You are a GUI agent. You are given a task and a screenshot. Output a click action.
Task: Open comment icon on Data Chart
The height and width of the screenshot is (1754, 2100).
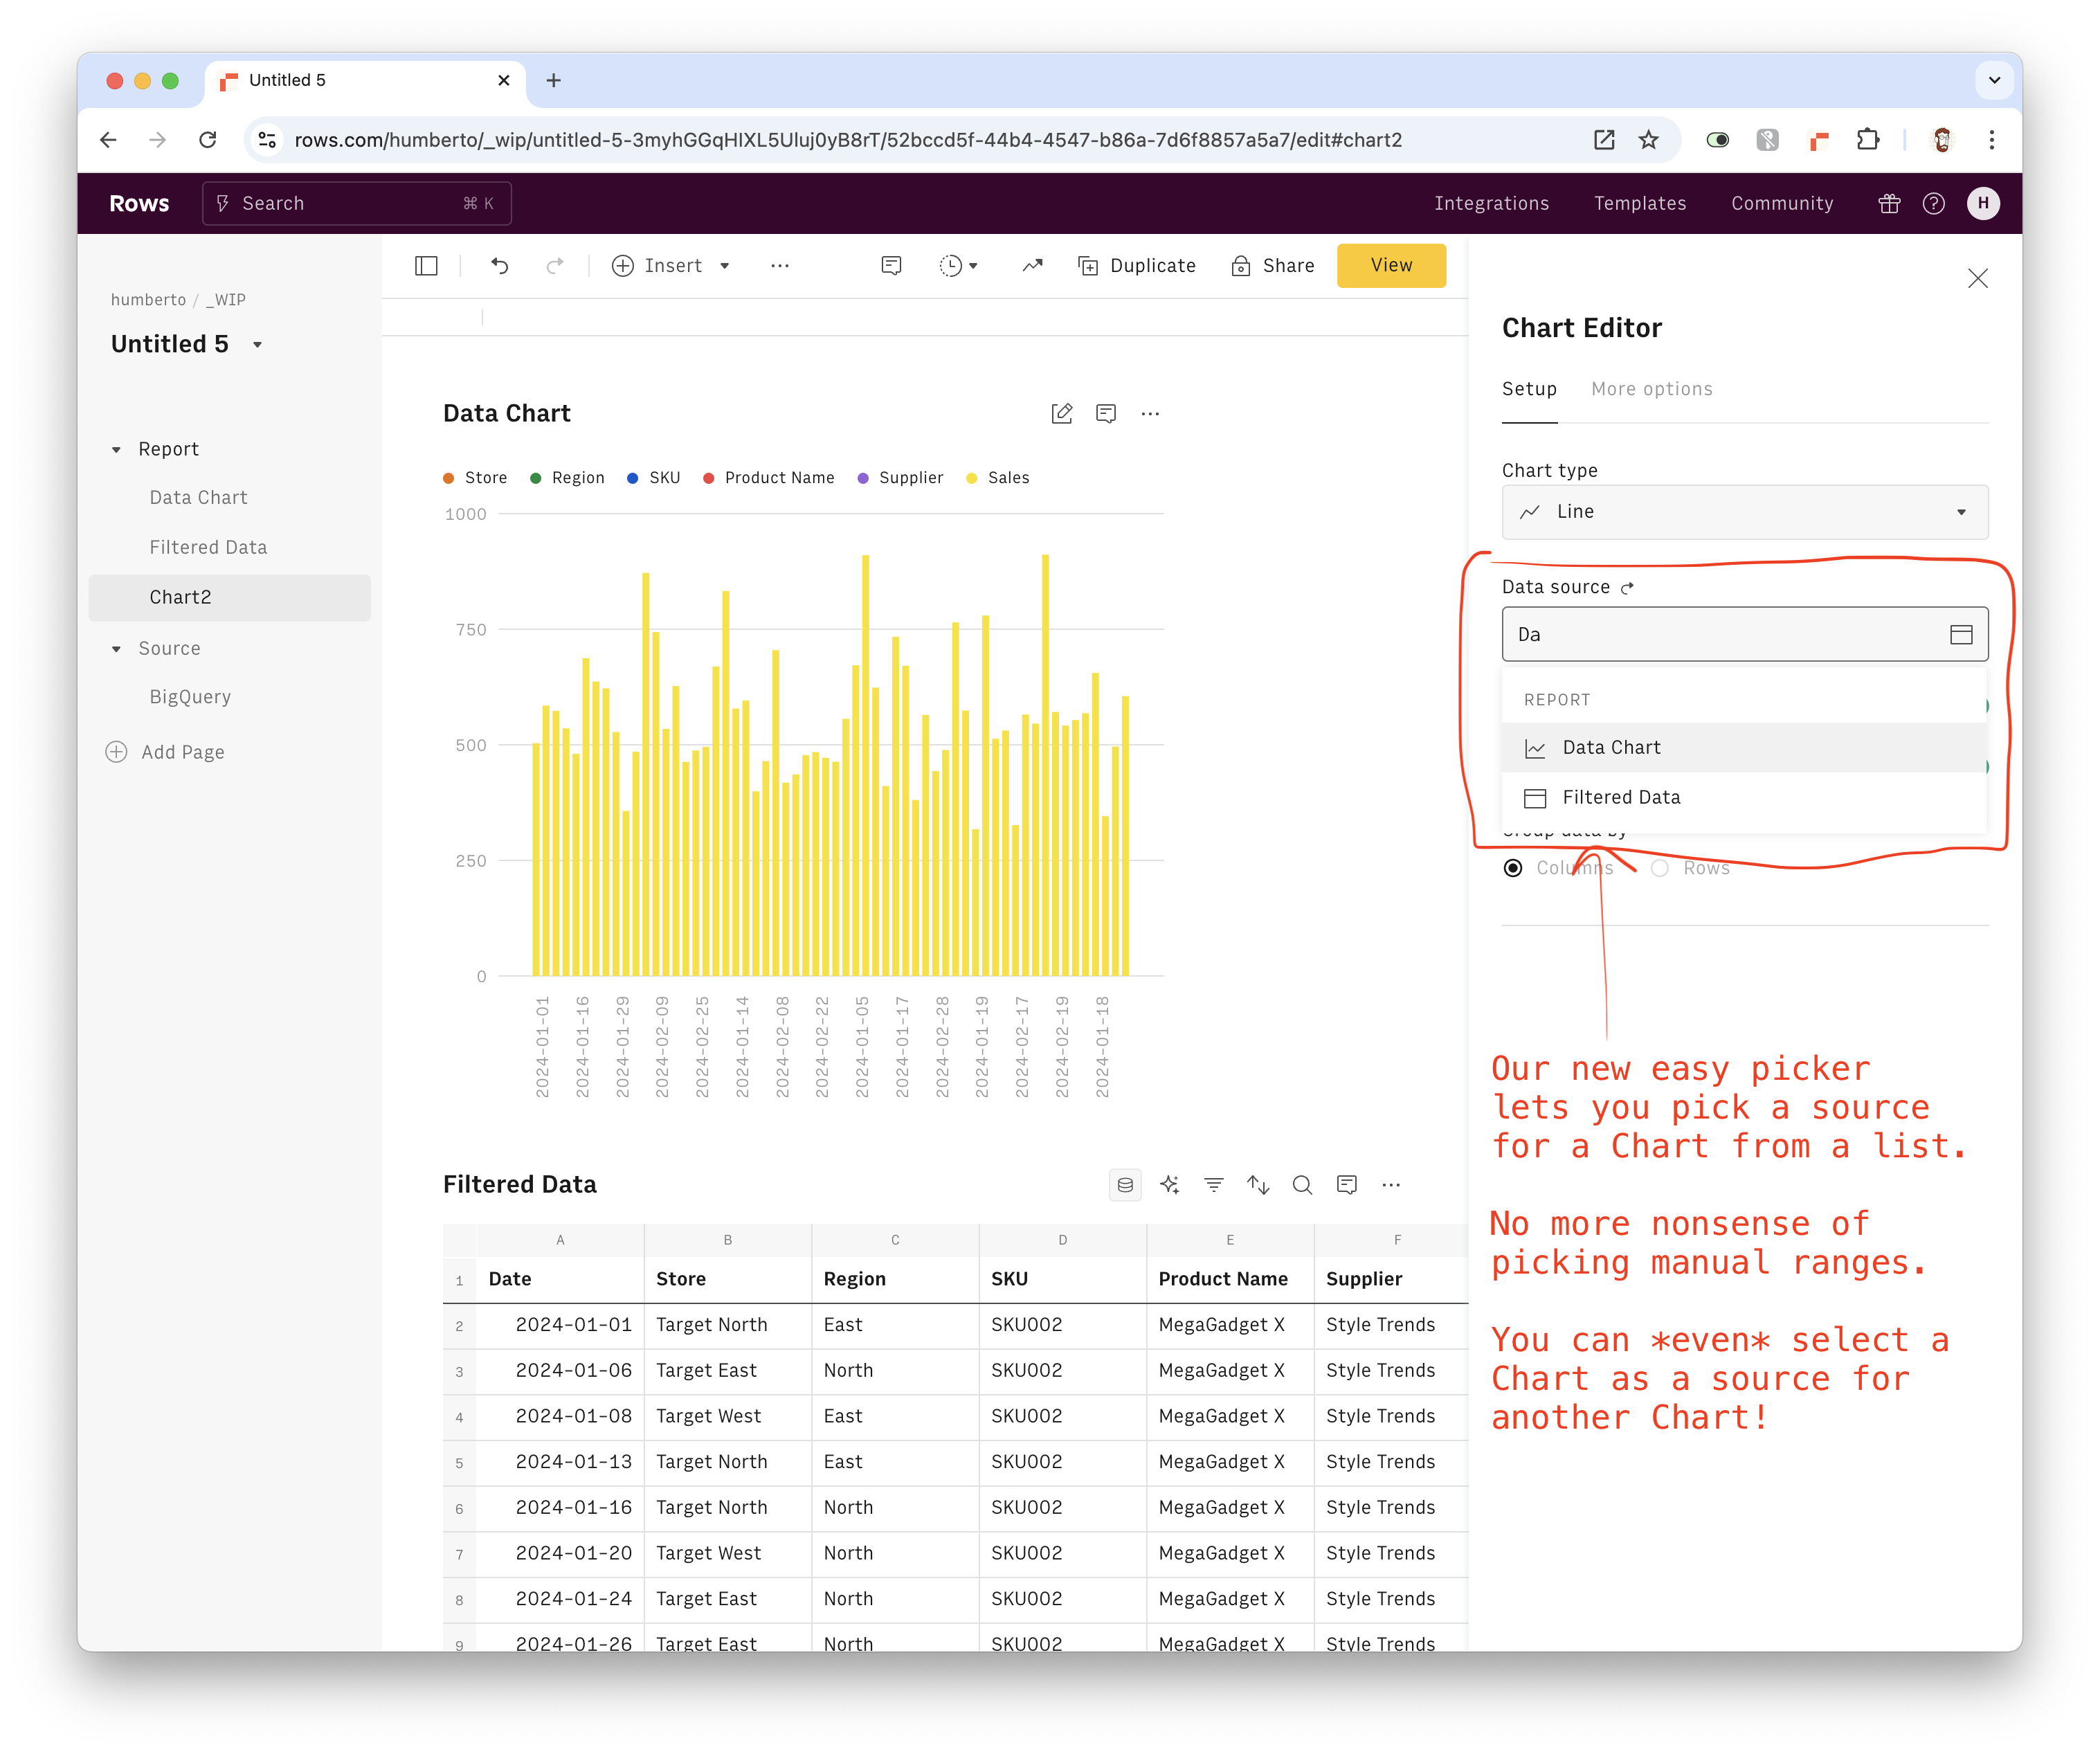coord(1106,413)
